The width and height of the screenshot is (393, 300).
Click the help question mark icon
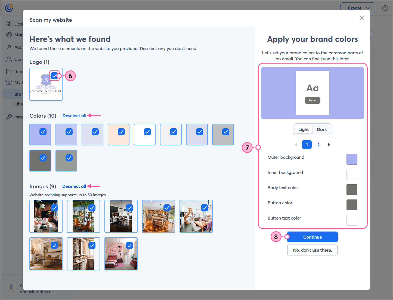(385, 8)
